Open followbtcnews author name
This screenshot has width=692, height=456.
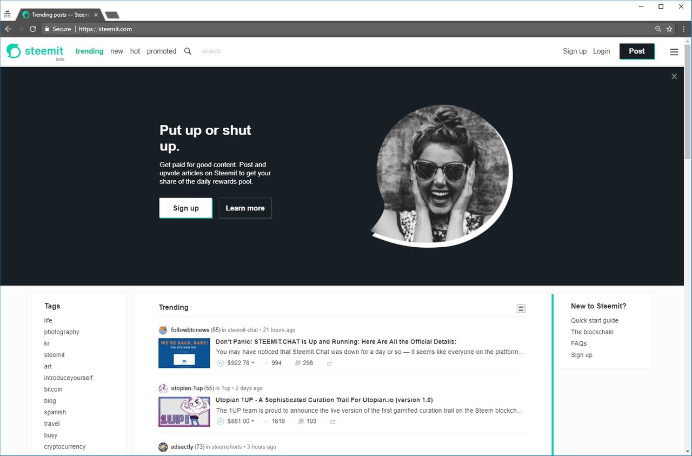click(190, 330)
